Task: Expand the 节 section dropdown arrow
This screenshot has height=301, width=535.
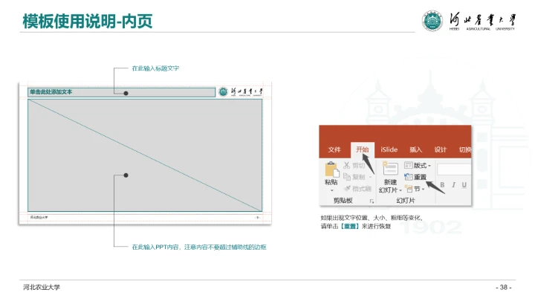Action: pyautogui.click(x=423, y=189)
